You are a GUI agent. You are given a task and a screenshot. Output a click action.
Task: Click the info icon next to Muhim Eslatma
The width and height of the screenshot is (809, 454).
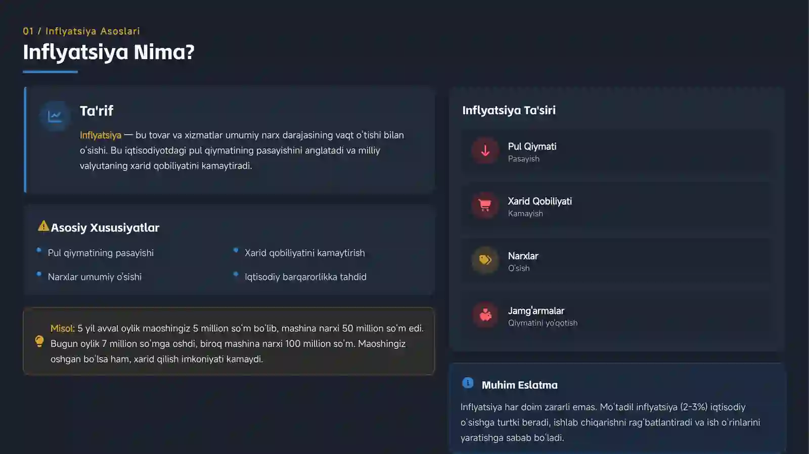click(x=468, y=383)
